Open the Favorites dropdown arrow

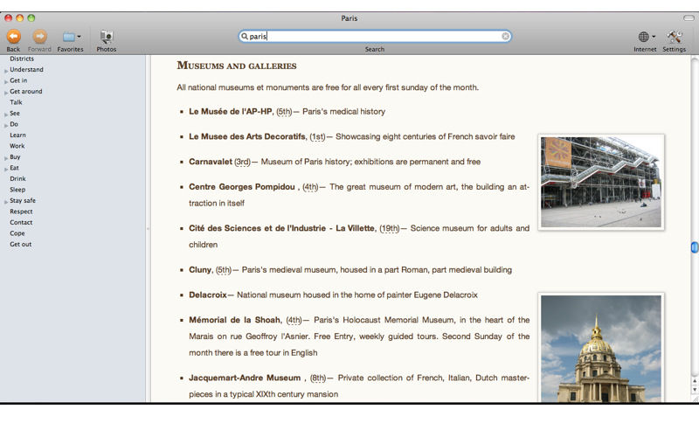click(79, 37)
